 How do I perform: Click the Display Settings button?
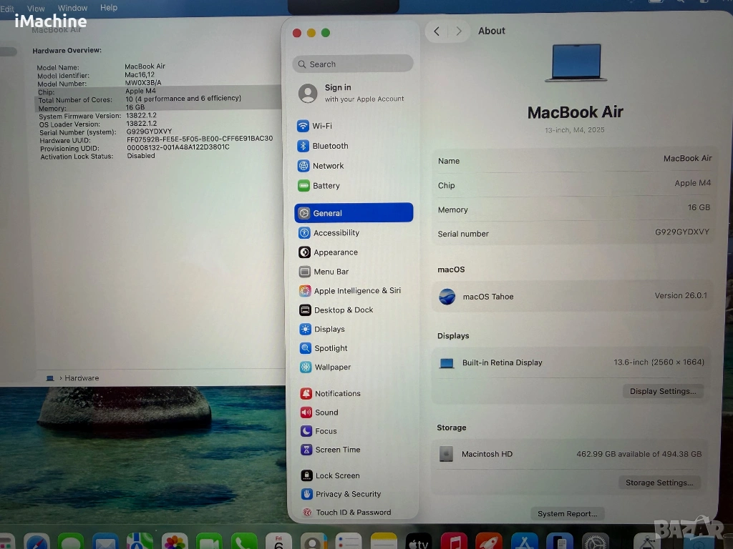(x=662, y=391)
